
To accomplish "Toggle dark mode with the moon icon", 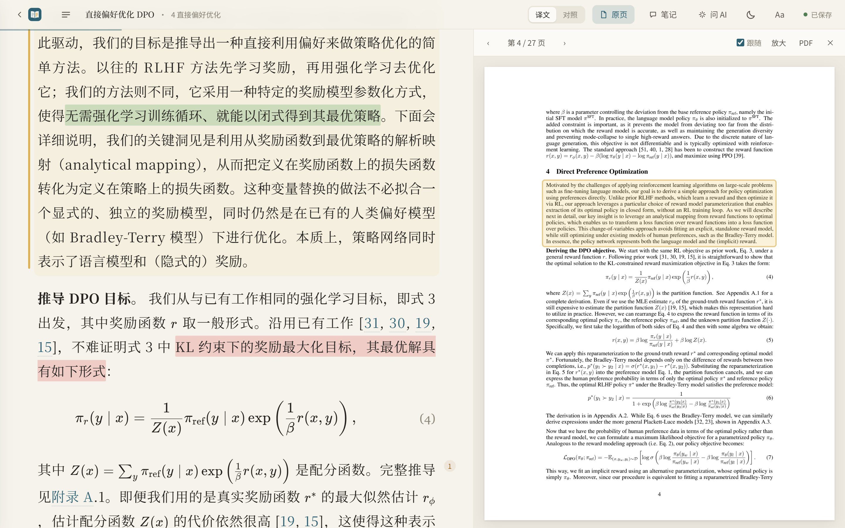I will (750, 15).
